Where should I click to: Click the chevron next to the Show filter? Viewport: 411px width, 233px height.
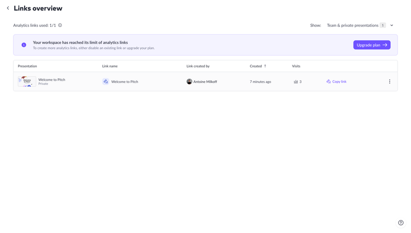click(x=391, y=25)
